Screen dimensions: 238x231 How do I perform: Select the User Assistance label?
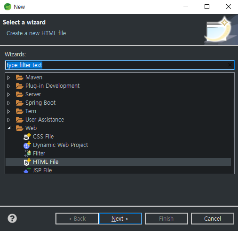click(x=45, y=120)
